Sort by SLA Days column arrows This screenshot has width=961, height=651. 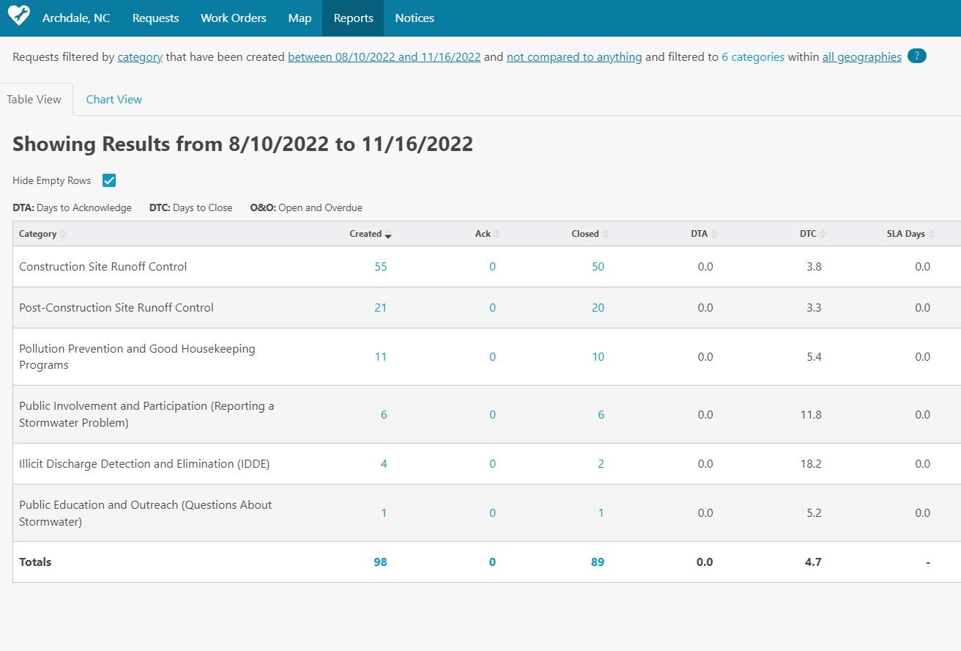tap(932, 234)
